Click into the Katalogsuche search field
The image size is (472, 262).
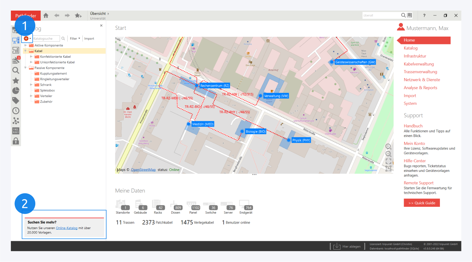46,38
